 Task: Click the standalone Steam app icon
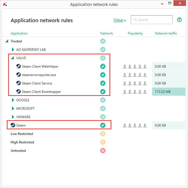(13, 125)
